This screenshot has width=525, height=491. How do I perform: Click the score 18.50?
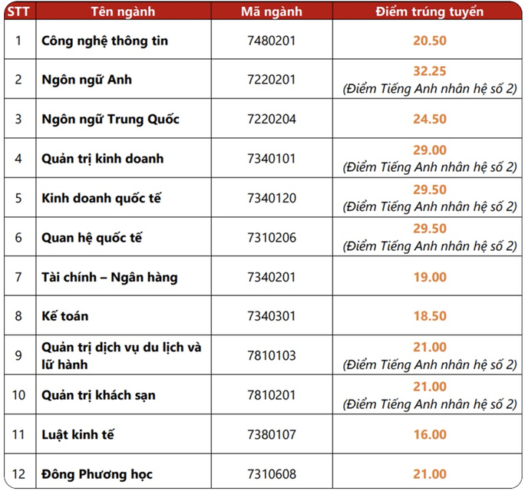tap(430, 316)
